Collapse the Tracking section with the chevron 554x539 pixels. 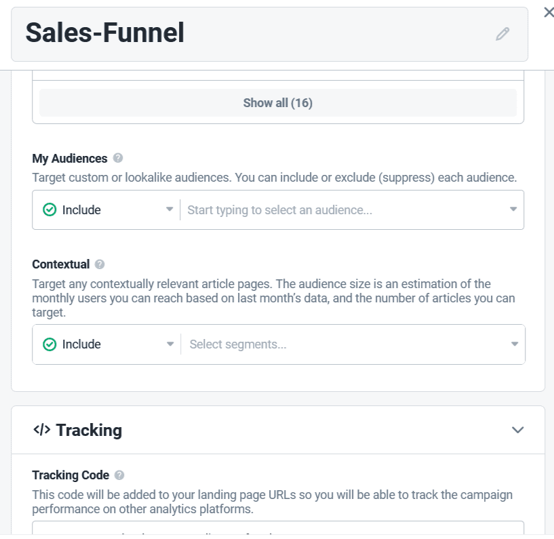pyautogui.click(x=518, y=430)
